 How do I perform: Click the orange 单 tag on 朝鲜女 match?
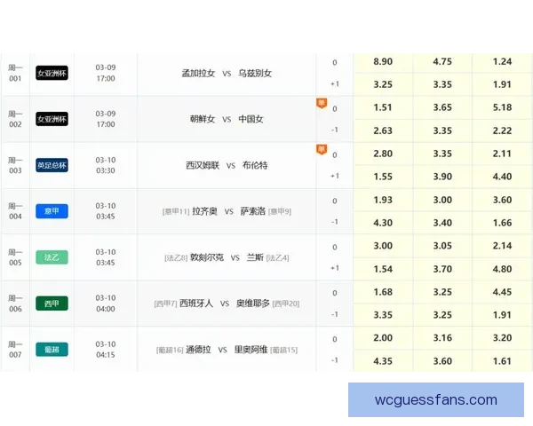point(322,103)
